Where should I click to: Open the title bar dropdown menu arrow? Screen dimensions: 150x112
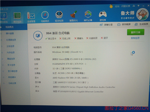pos(138,6)
